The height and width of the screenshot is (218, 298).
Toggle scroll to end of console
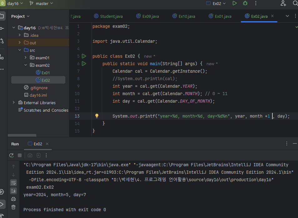pyautogui.click(x=13, y=191)
